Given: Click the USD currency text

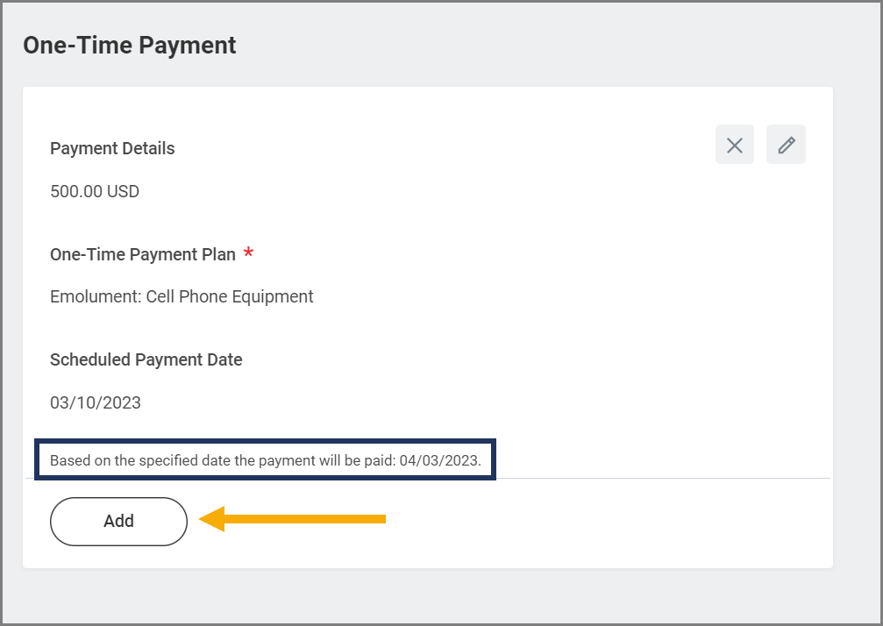Looking at the screenshot, I should tap(124, 191).
